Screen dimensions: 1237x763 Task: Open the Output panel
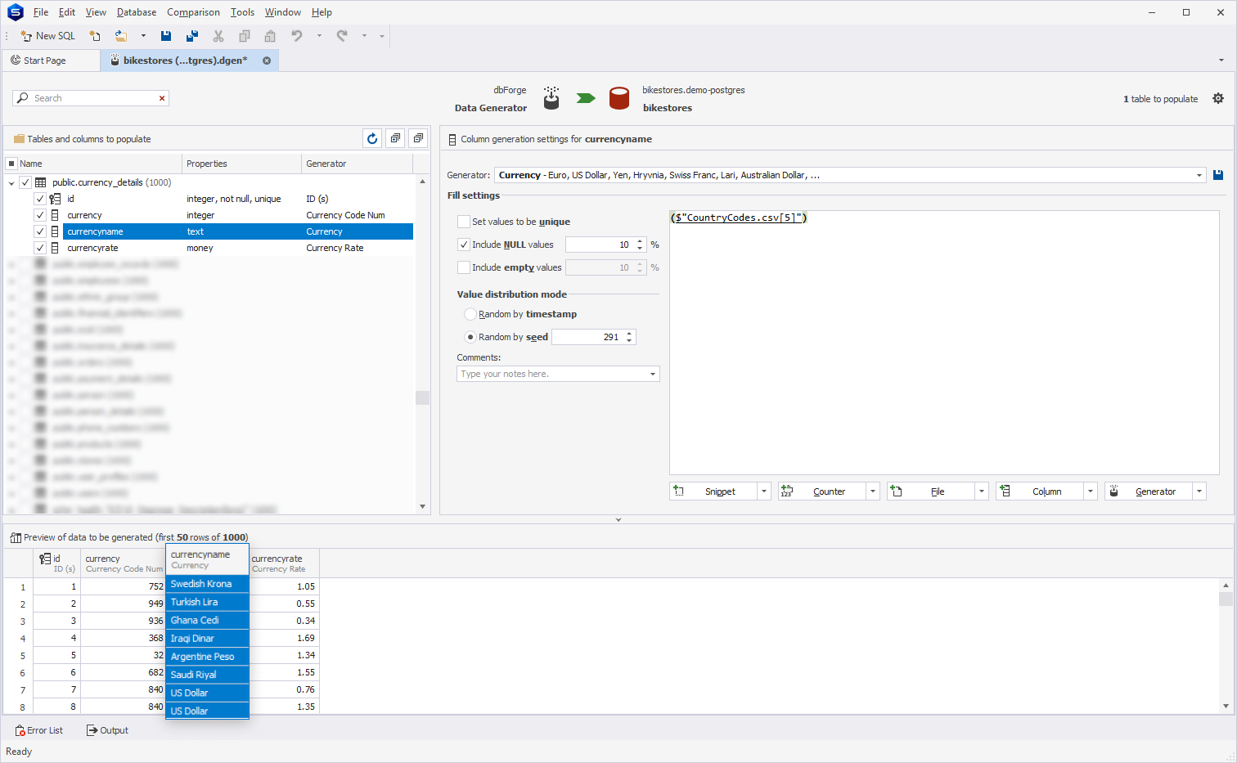(x=107, y=730)
